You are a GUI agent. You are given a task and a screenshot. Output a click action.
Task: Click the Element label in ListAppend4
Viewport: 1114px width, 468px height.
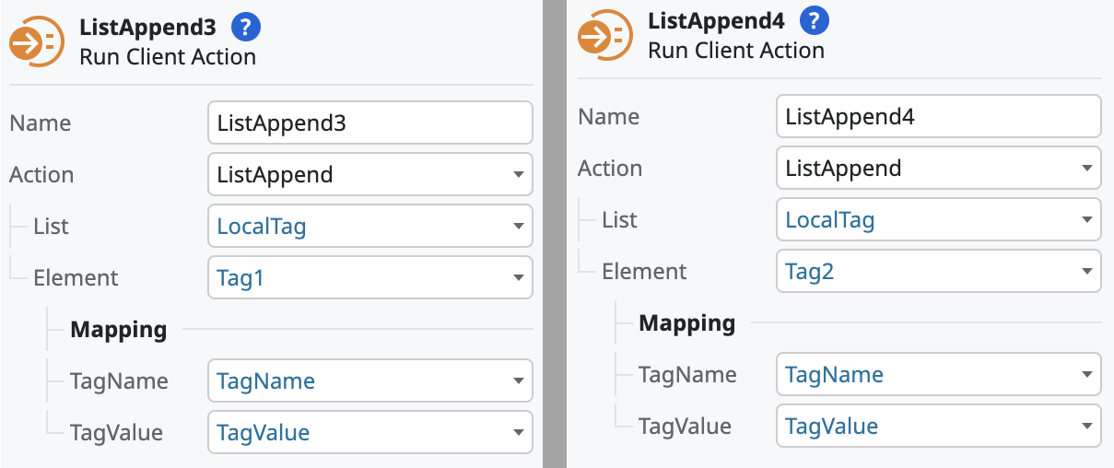tap(644, 272)
